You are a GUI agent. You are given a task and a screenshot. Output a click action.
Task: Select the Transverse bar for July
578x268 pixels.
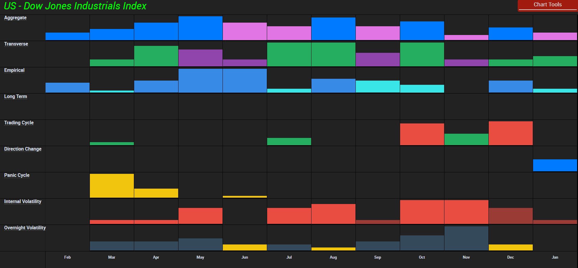click(x=289, y=54)
